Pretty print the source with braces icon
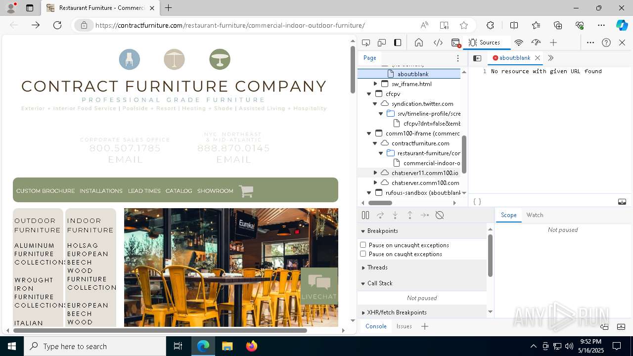This screenshot has height=356, width=633. (x=477, y=202)
